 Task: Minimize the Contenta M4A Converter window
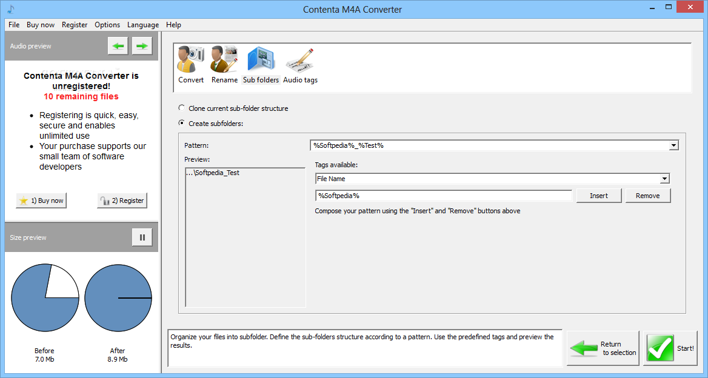pos(652,8)
